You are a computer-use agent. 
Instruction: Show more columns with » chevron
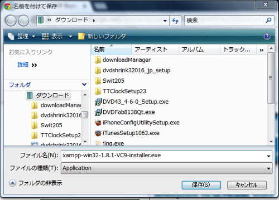coord(262,50)
